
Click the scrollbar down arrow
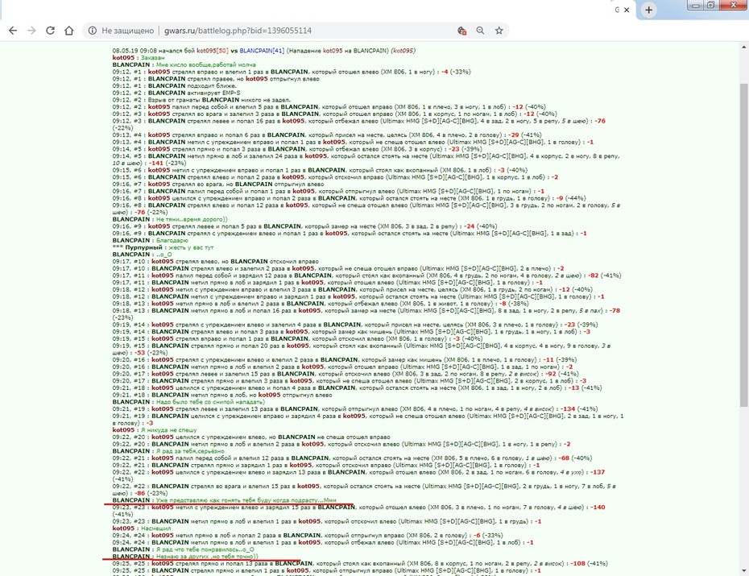(743, 571)
